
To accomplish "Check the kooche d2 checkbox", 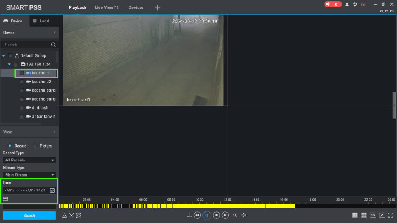I will (x=22, y=82).
